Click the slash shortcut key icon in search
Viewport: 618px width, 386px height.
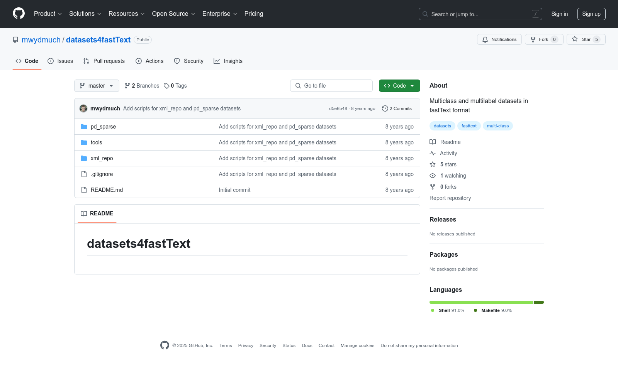[x=535, y=14]
